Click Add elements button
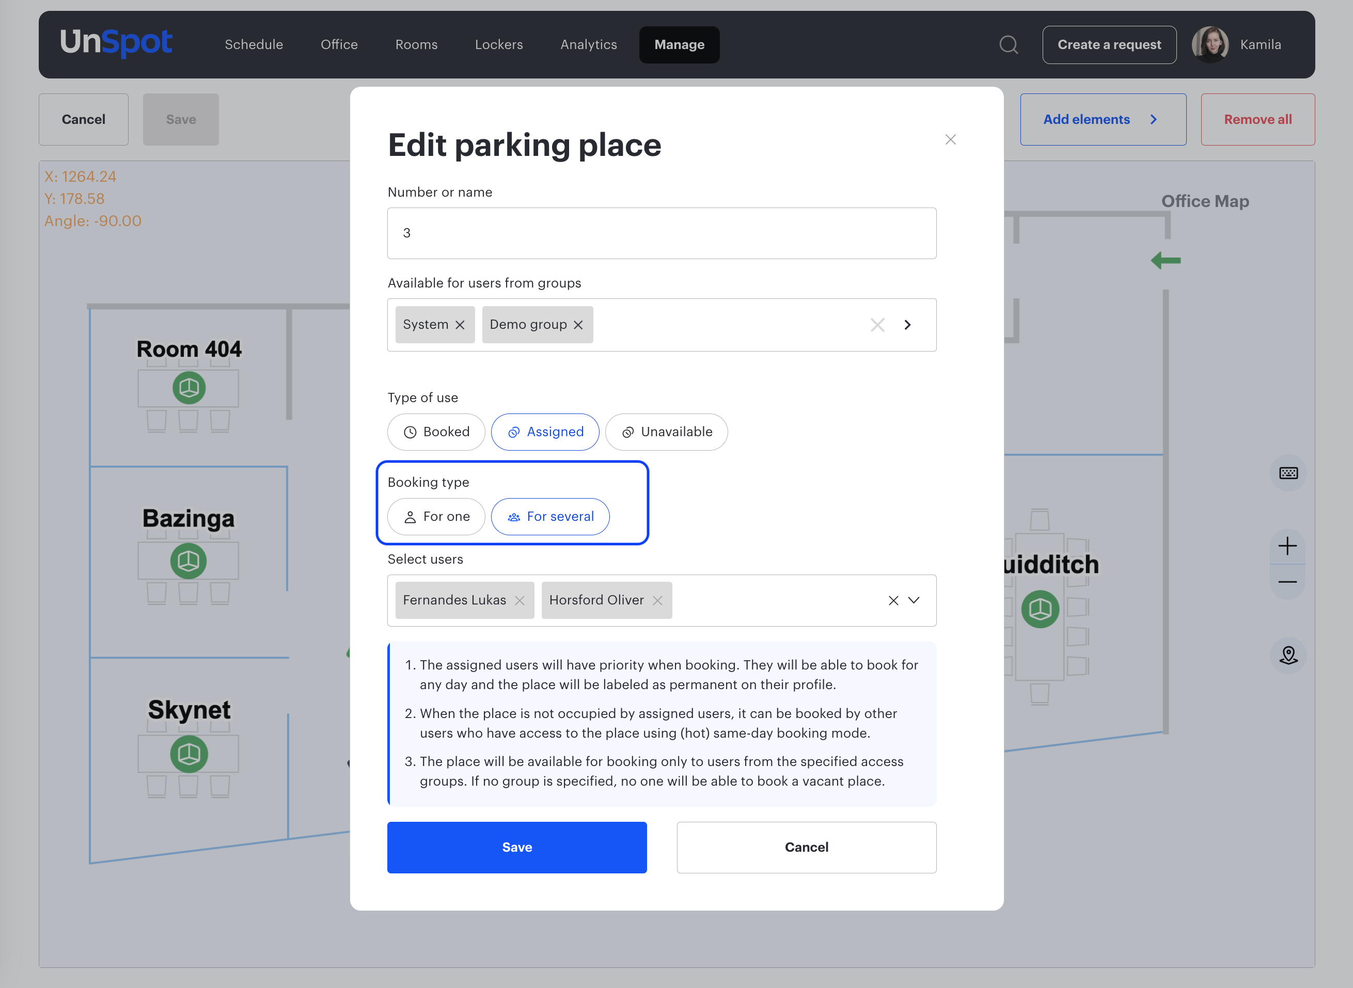This screenshot has height=988, width=1353. coord(1103,120)
